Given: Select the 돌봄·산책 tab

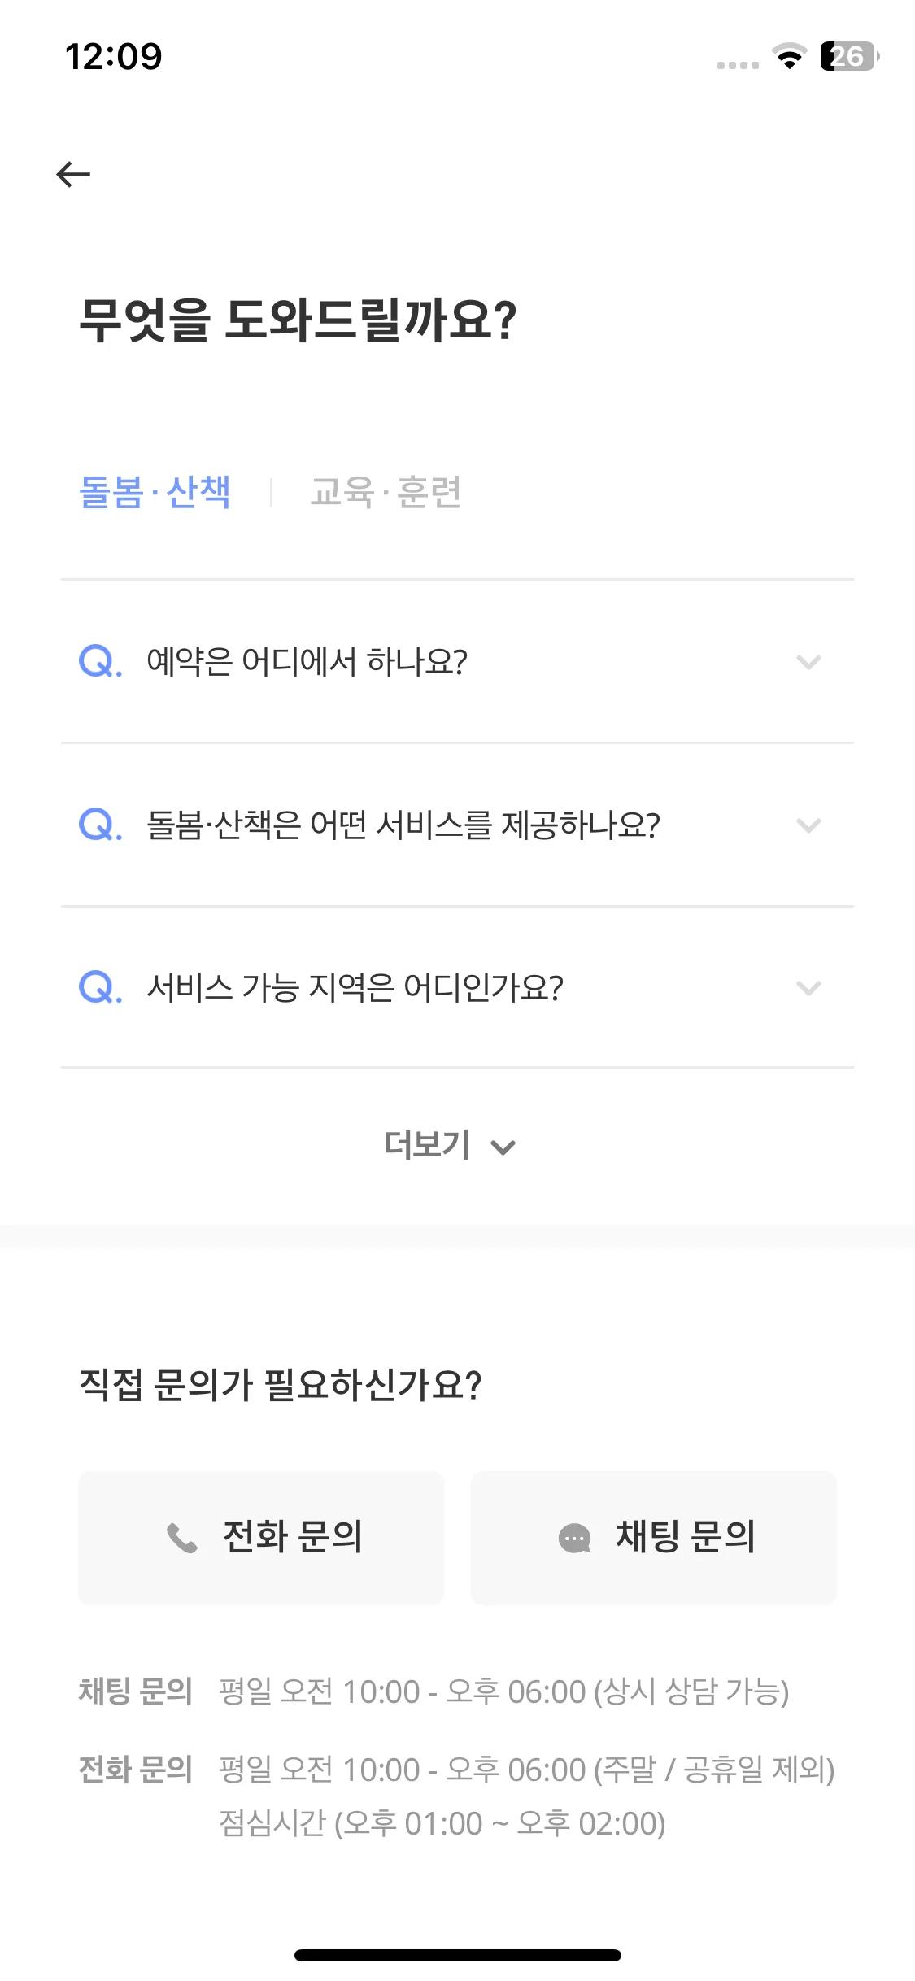Looking at the screenshot, I should [x=155, y=492].
